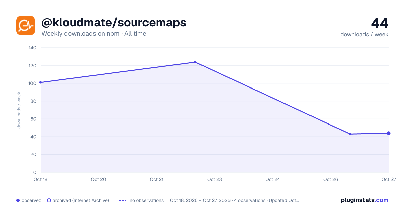Click the rotated 'downloads / week' y-axis title
This screenshot has height=212, width=405.
(19, 110)
